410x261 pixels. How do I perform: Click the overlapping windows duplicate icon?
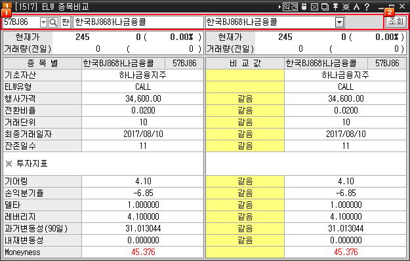pyautogui.click(x=325, y=7)
